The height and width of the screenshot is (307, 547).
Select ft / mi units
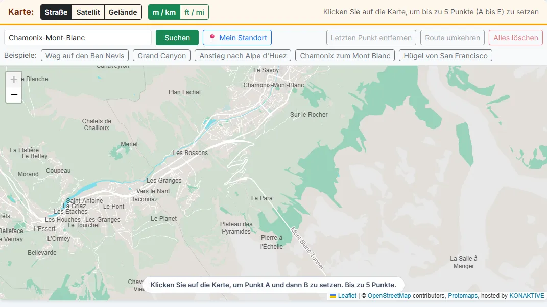point(194,12)
